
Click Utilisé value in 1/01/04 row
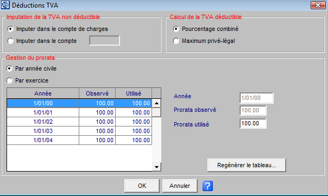(x=134, y=140)
